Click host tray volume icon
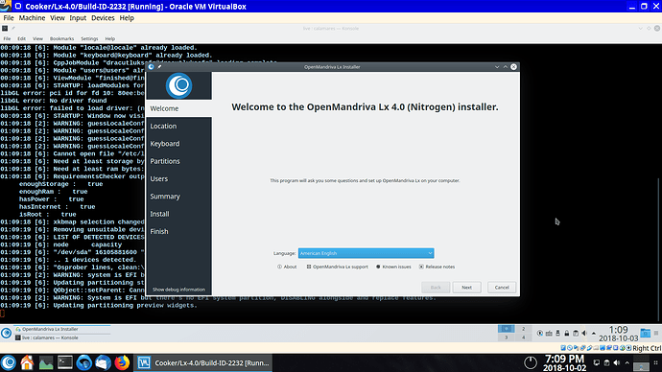Image resolution: width=662 pixels, height=372 pixels. point(616,362)
